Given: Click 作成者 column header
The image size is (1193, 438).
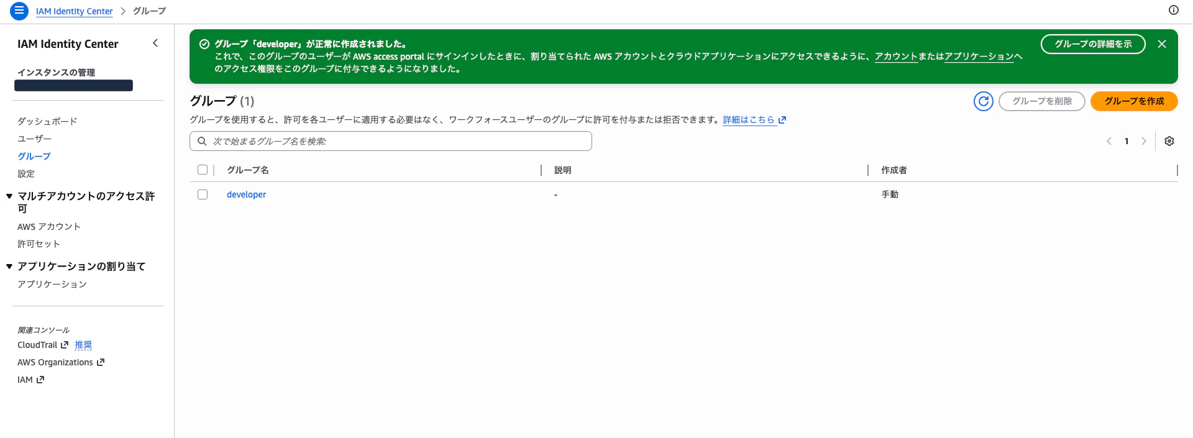Looking at the screenshot, I should pos(894,170).
